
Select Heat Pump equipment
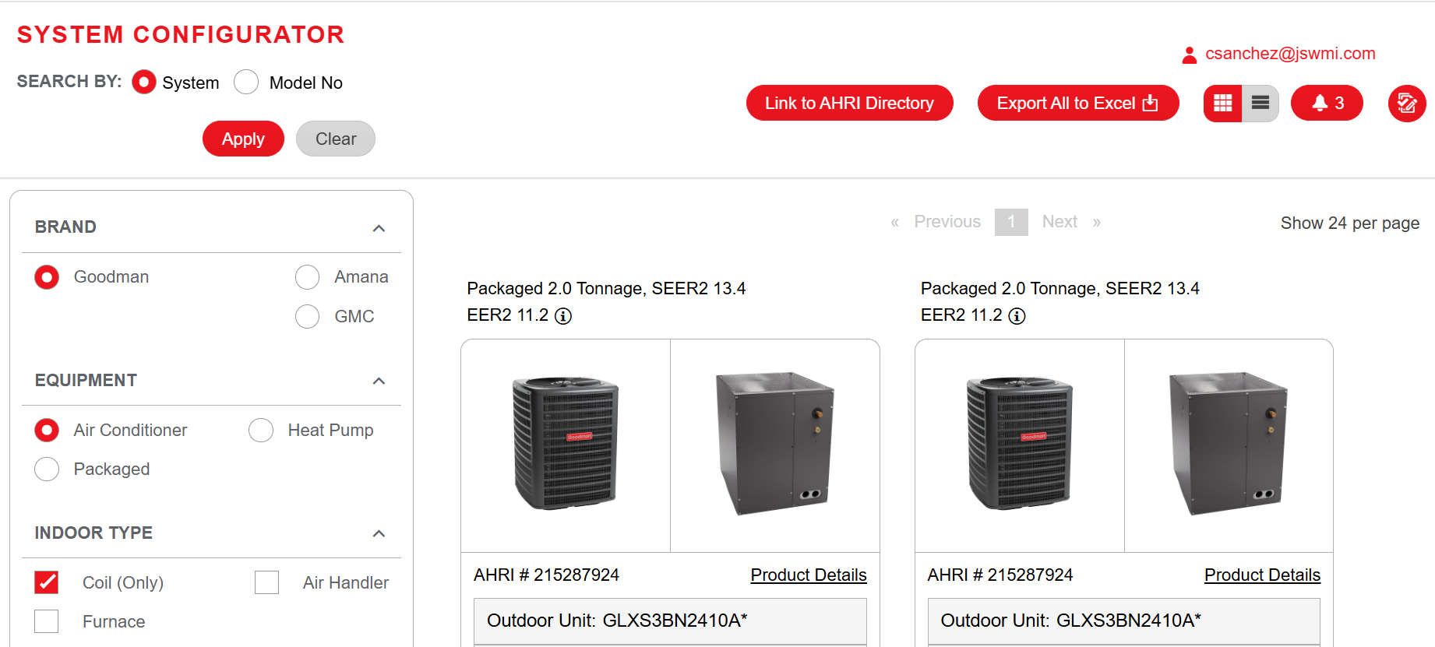point(261,430)
